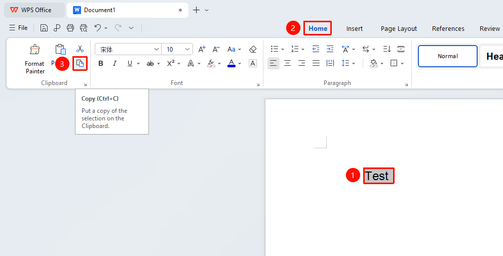503x256 pixels.
Task: Click the Paste clipboard icon
Action: tap(60, 50)
